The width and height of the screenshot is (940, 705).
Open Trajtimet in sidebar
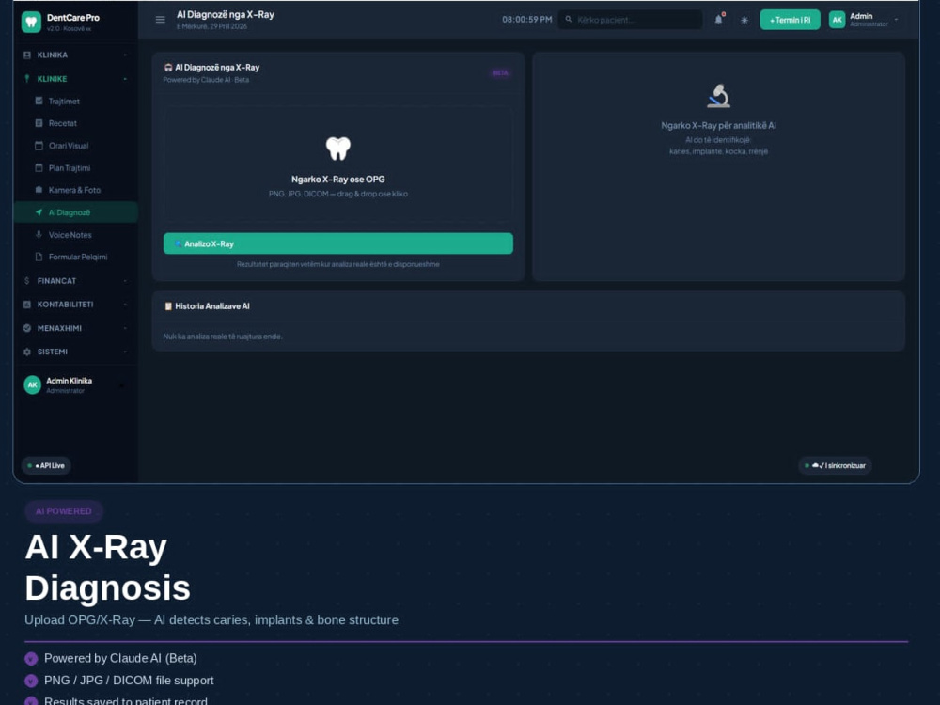point(64,102)
